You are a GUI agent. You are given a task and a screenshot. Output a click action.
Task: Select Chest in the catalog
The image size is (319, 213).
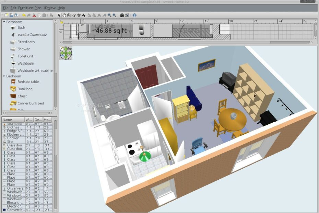(22, 96)
